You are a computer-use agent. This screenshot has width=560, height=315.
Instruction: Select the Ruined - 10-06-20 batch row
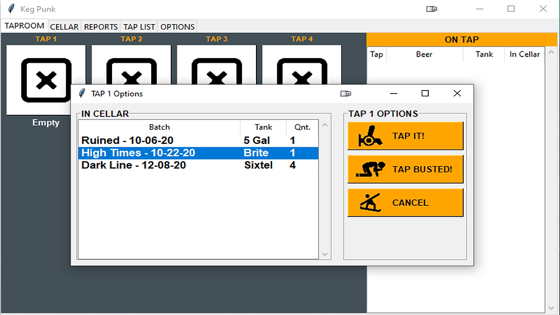coord(198,140)
